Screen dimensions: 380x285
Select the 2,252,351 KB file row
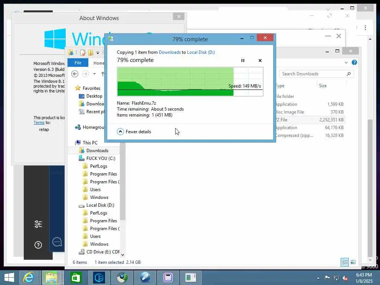(x=310, y=120)
